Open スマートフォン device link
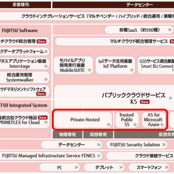 pyautogui.click(x=149, y=167)
